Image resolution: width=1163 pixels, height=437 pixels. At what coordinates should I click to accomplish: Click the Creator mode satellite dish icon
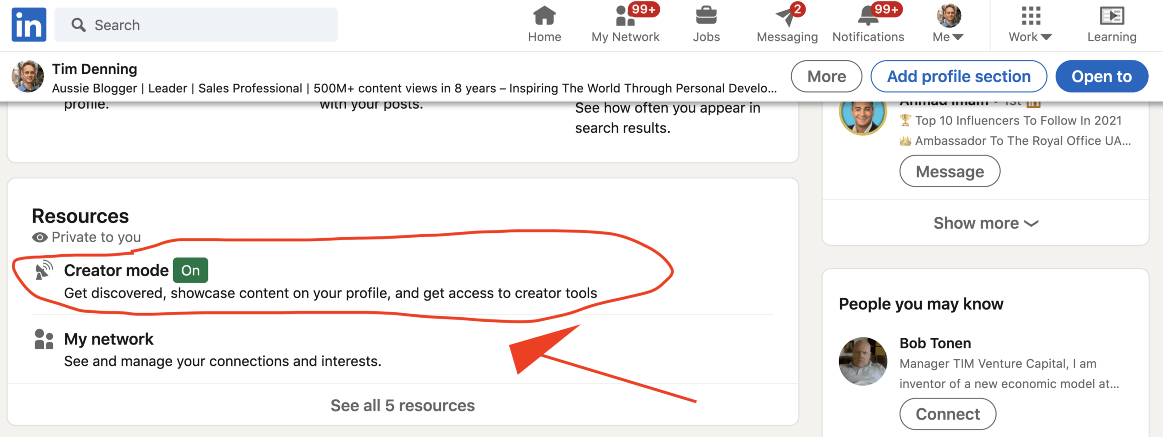click(x=44, y=270)
